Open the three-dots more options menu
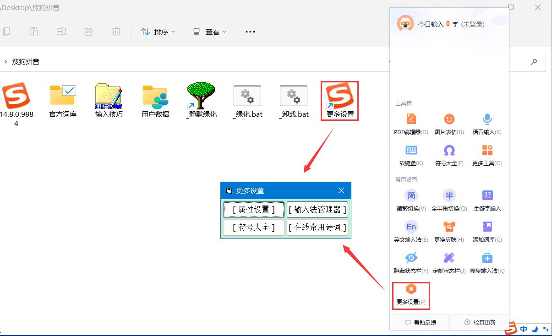This screenshot has height=336, width=552. click(250, 32)
